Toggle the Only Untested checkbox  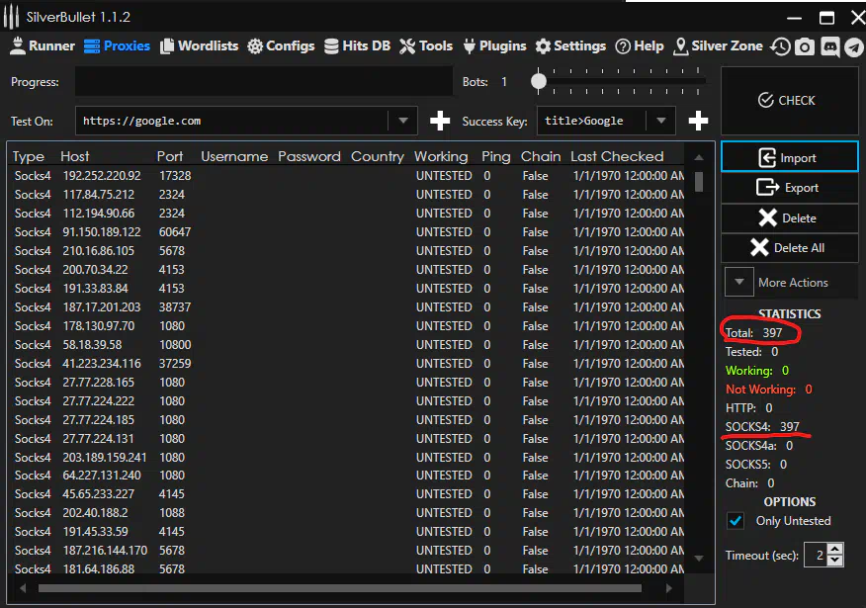click(x=736, y=521)
